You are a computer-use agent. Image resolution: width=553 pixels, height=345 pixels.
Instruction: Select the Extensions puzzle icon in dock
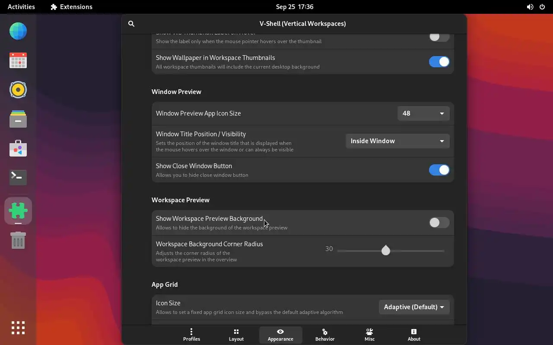coord(18,211)
